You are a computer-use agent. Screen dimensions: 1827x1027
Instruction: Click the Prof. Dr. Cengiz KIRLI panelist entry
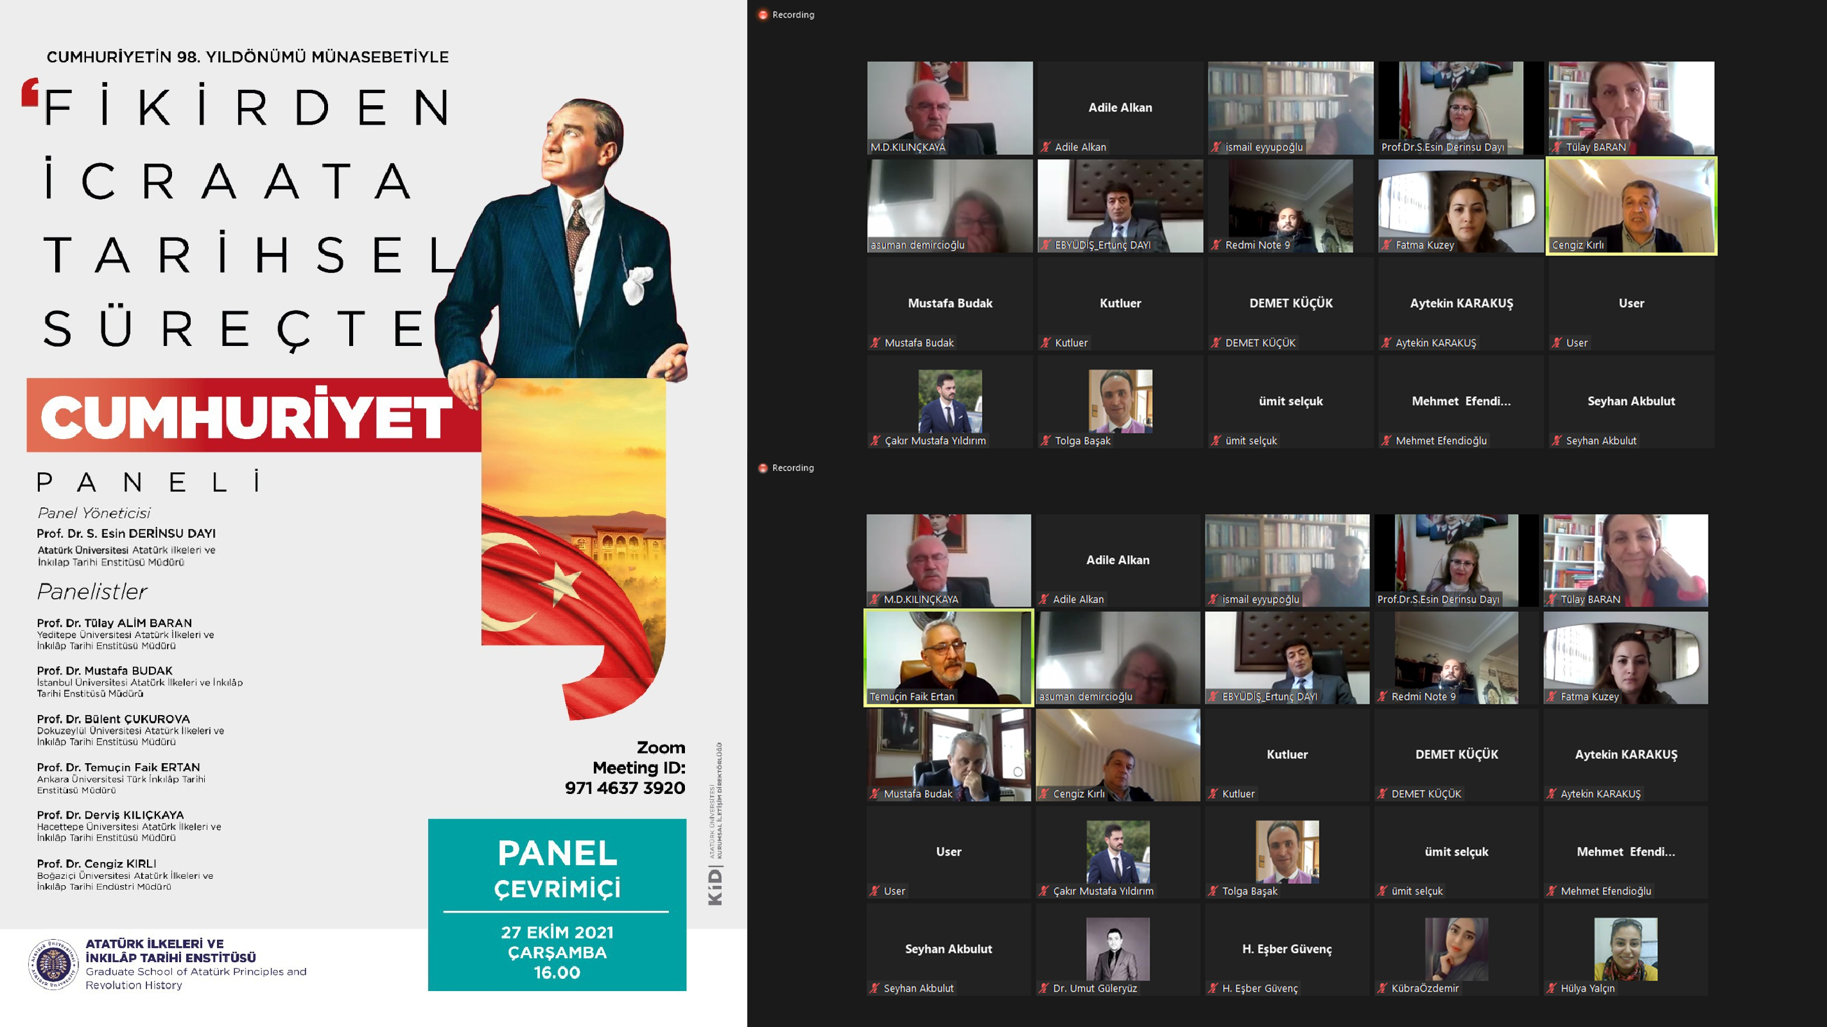97,864
